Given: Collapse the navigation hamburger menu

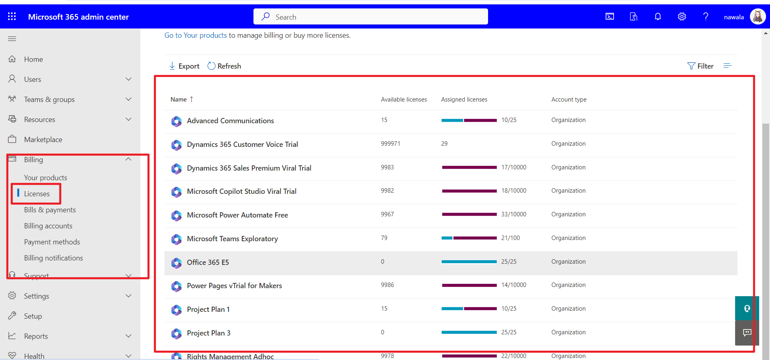Looking at the screenshot, I should (12, 39).
